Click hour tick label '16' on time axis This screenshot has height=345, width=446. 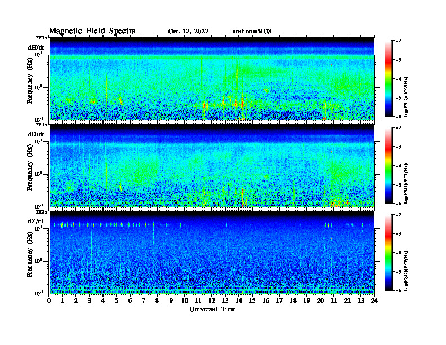point(266,300)
